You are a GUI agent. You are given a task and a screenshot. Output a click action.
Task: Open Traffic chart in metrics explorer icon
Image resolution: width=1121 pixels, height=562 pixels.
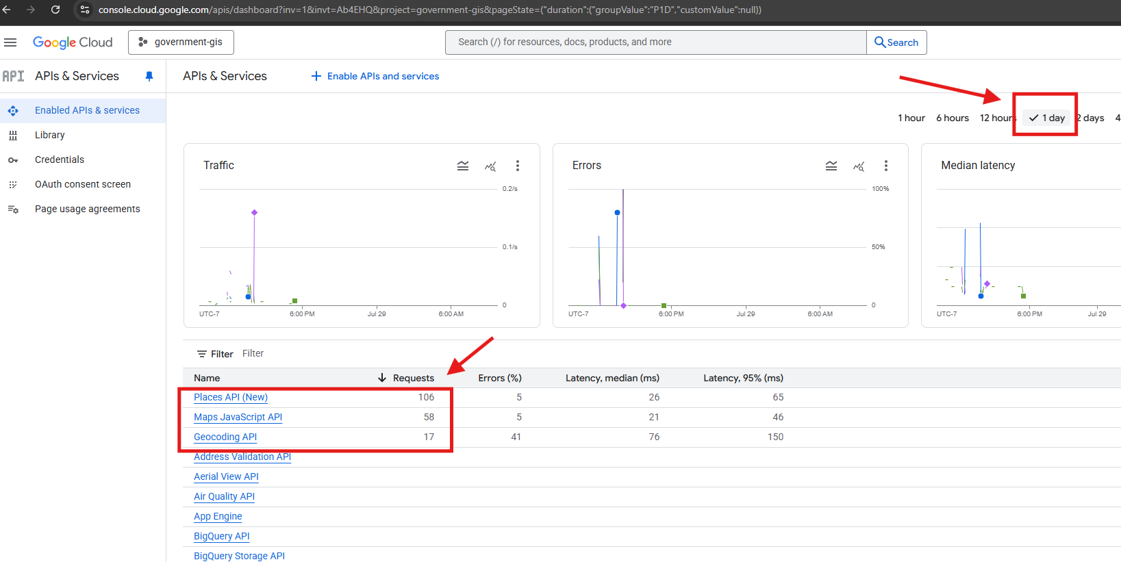coord(490,166)
